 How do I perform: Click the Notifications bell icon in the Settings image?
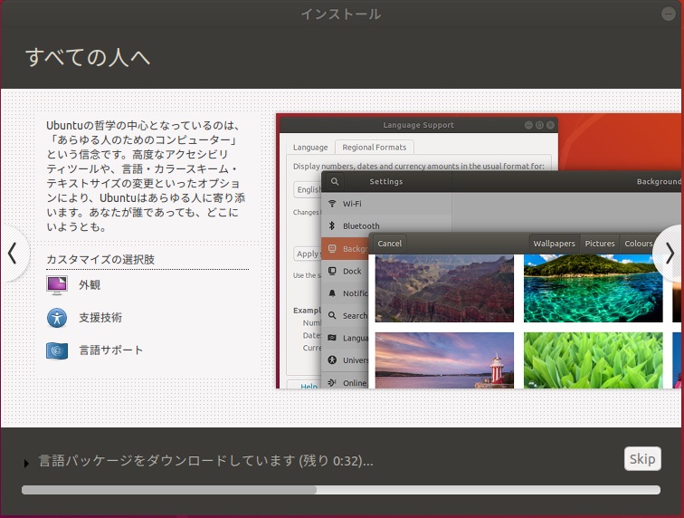(x=332, y=293)
